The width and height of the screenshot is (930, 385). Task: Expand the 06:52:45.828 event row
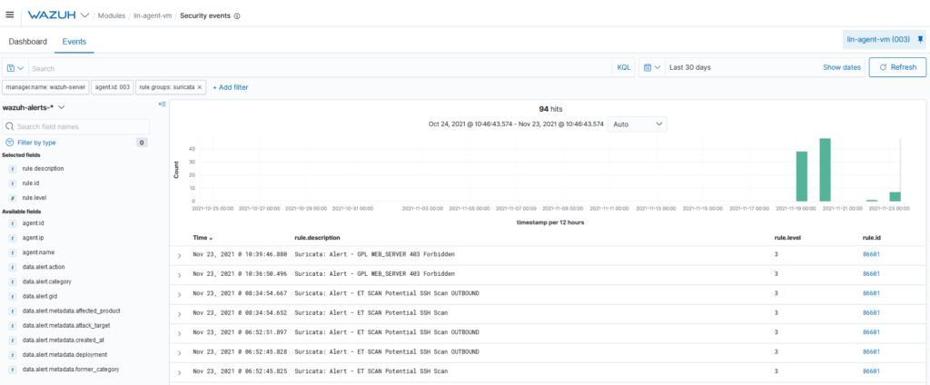(180, 352)
